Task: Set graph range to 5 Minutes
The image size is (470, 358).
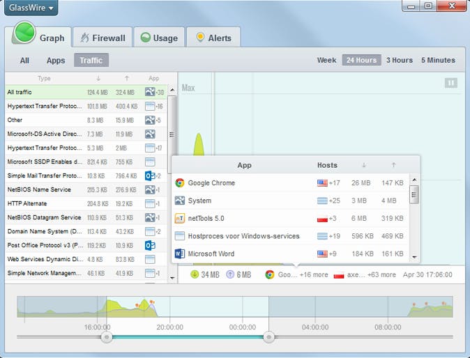Action: click(x=438, y=60)
